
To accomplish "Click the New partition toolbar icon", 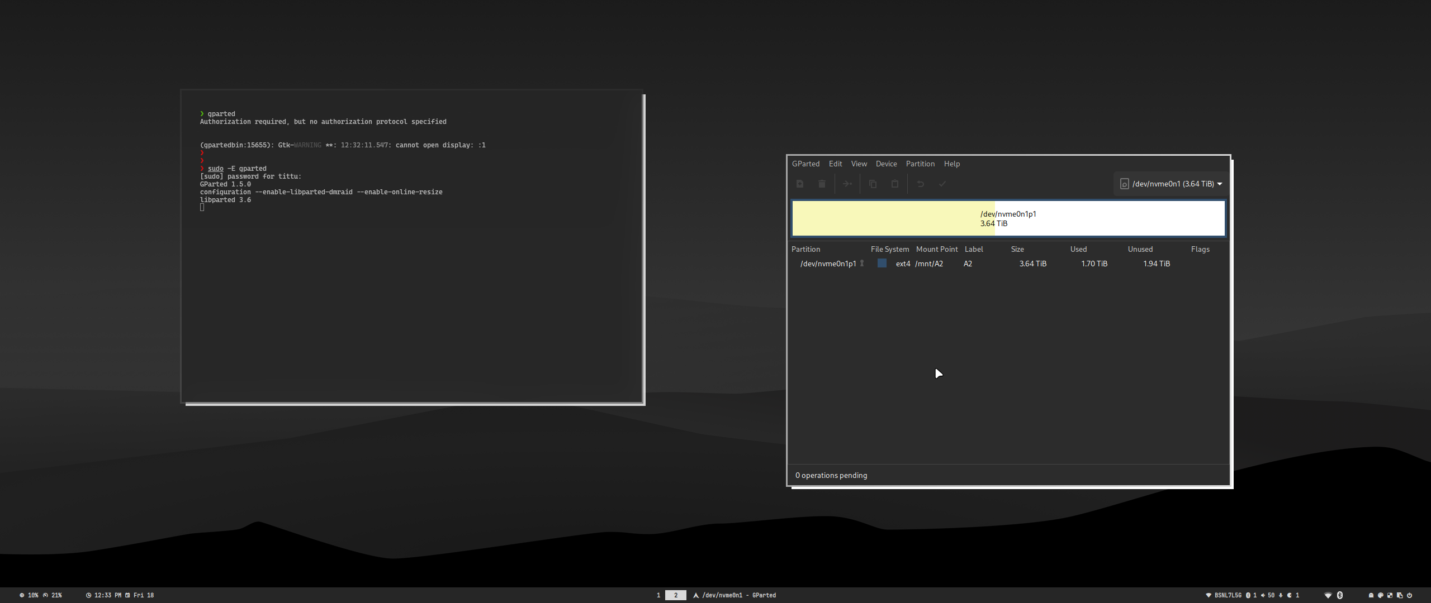I will pyautogui.click(x=800, y=184).
